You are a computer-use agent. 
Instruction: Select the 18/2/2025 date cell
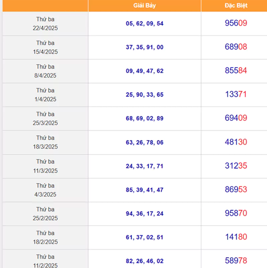click(45, 237)
